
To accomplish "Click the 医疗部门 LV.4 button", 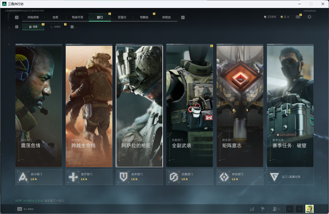I will [x=89, y=177].
